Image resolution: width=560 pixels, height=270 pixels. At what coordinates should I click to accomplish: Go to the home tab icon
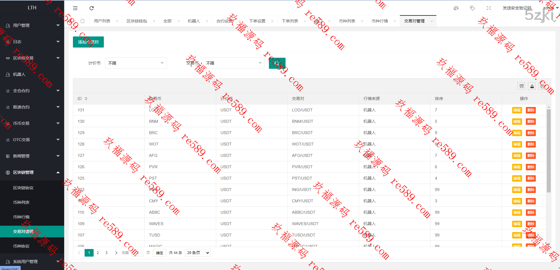[83, 21]
